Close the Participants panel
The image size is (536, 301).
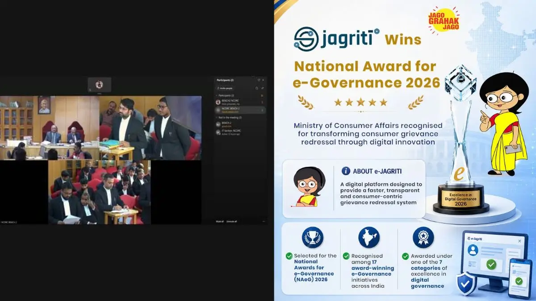point(263,80)
